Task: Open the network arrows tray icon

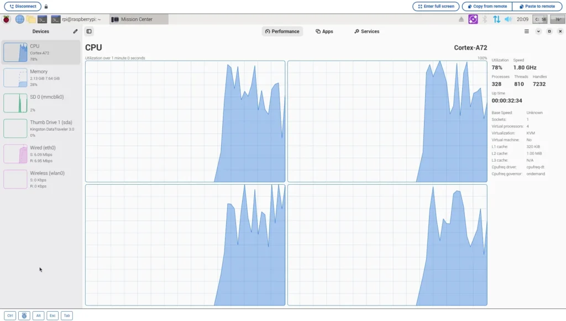Action: 497,19
